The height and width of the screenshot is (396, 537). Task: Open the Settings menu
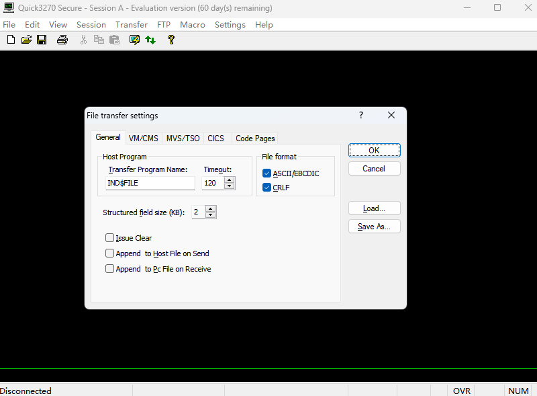[x=230, y=25]
